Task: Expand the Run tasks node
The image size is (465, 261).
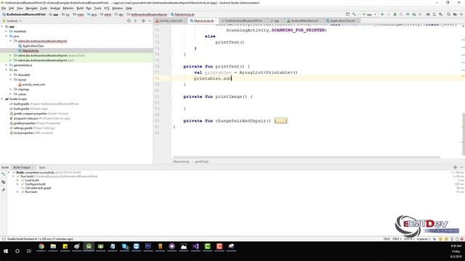Action: (x=17, y=191)
